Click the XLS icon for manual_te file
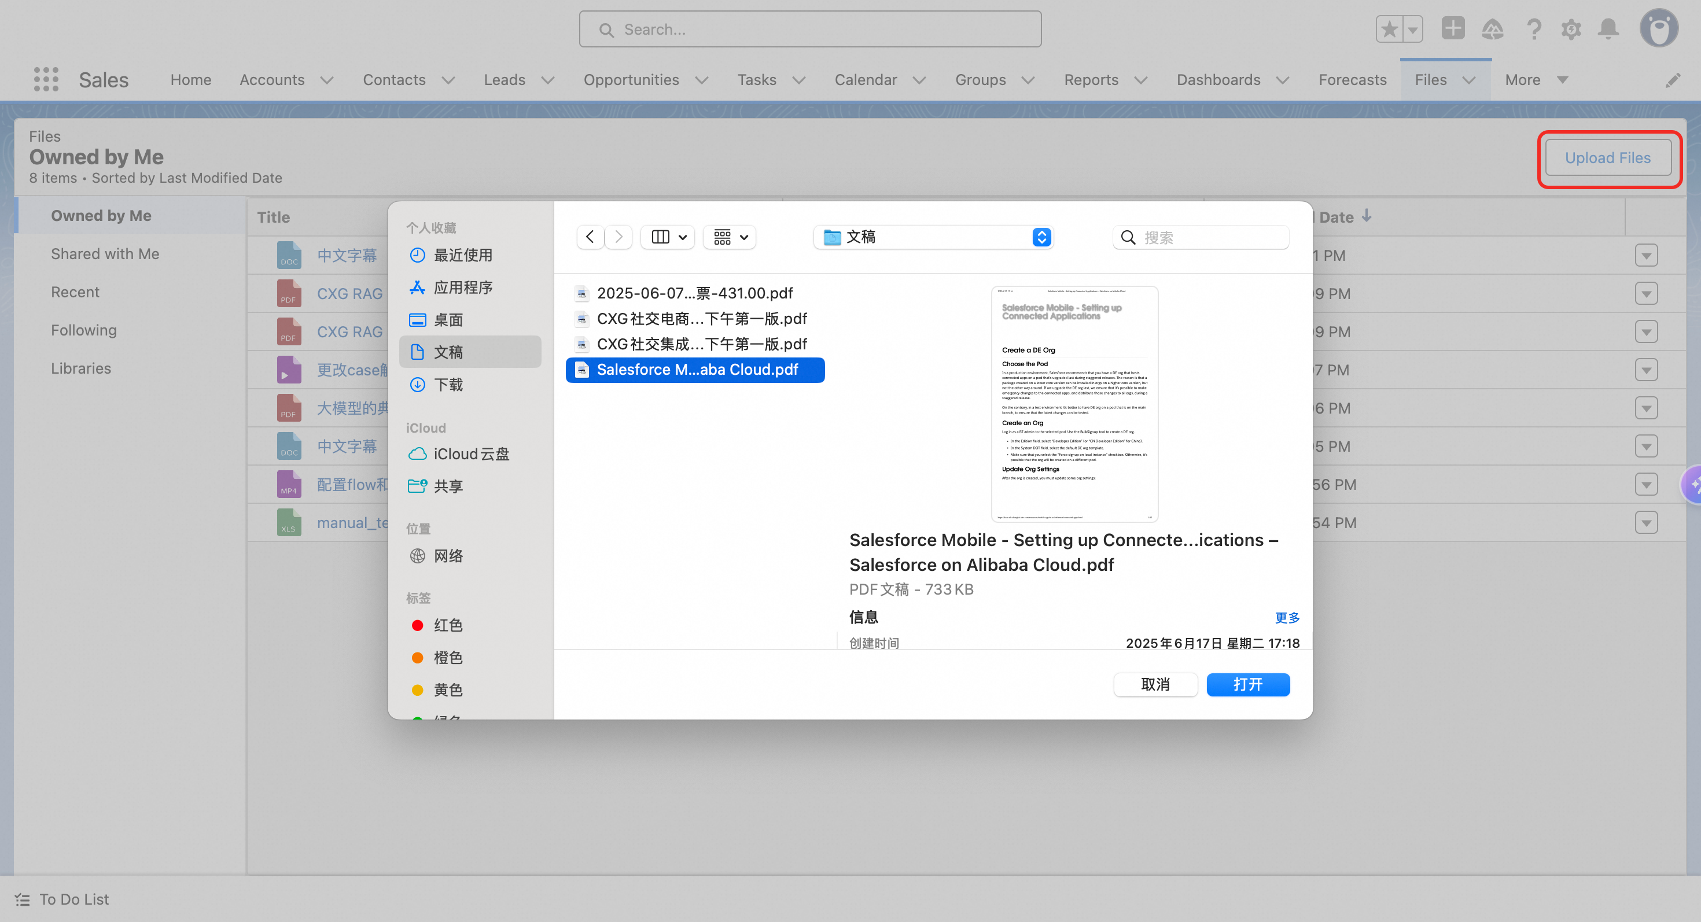 coord(289,522)
